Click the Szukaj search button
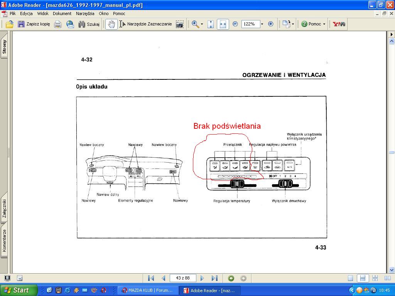Viewport: 395px width, 296px height. pyautogui.click(x=89, y=24)
